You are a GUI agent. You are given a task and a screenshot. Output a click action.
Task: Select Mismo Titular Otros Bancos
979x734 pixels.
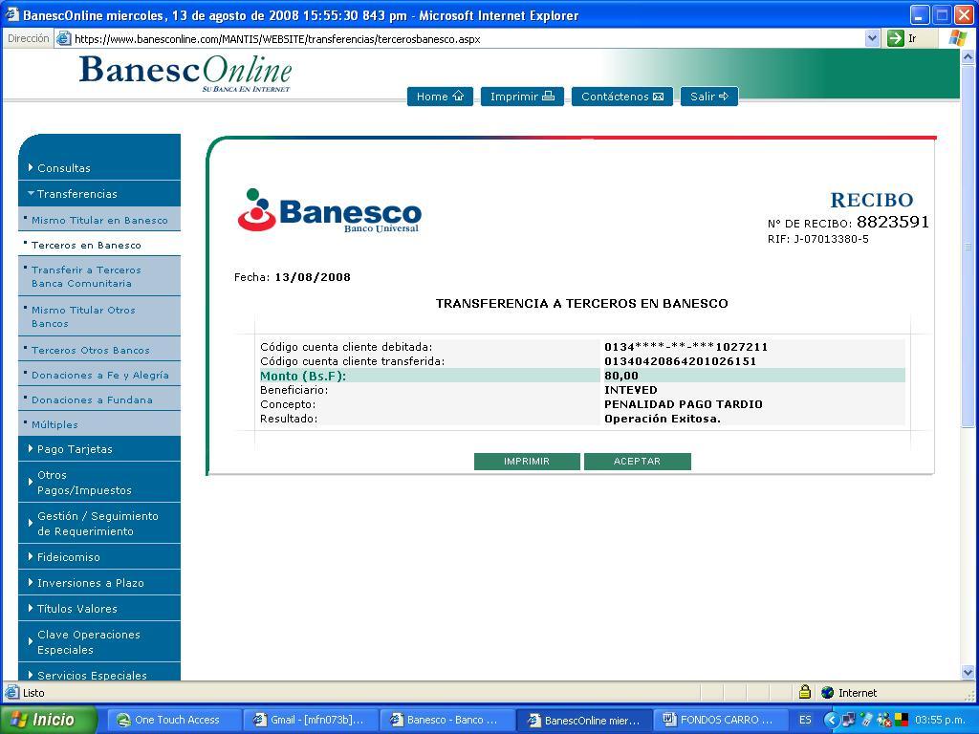(x=99, y=316)
